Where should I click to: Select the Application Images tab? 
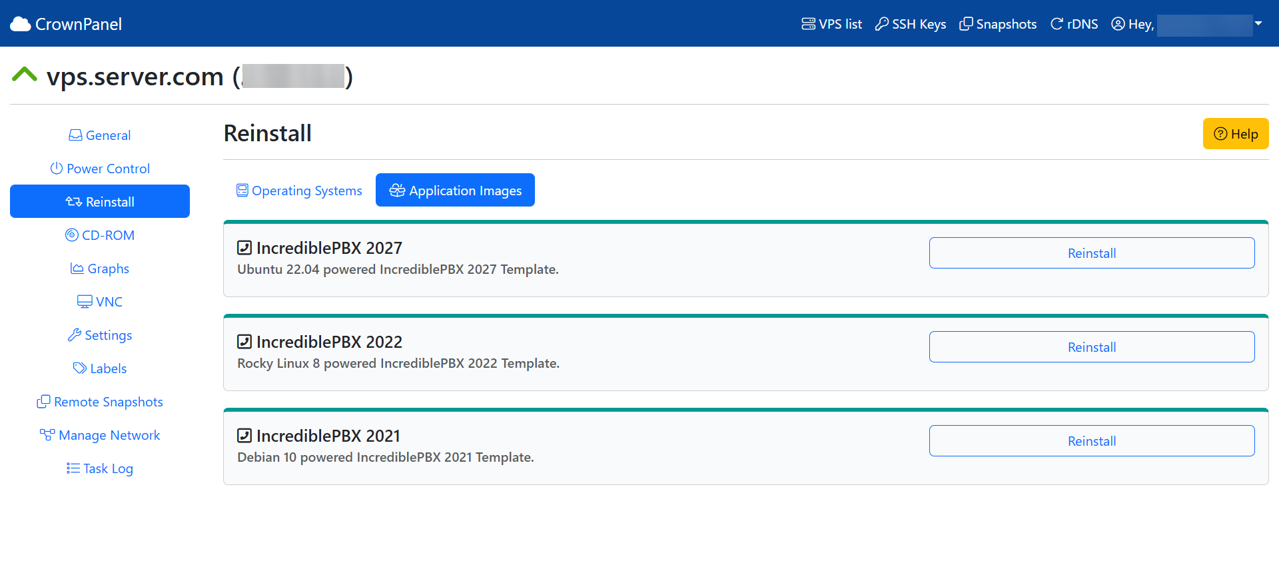tap(455, 191)
